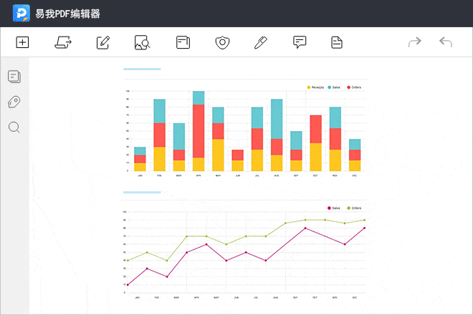Open the comment speech bubble tool
Screen dimensions: 473x315
pyautogui.click(x=300, y=42)
